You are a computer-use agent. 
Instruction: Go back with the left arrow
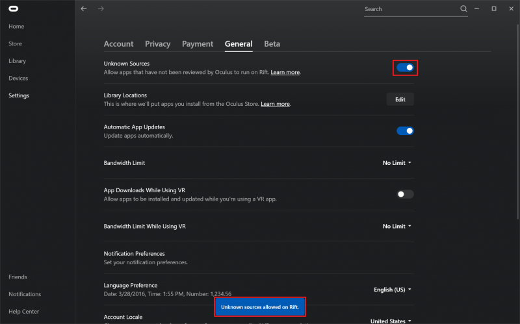click(x=84, y=9)
